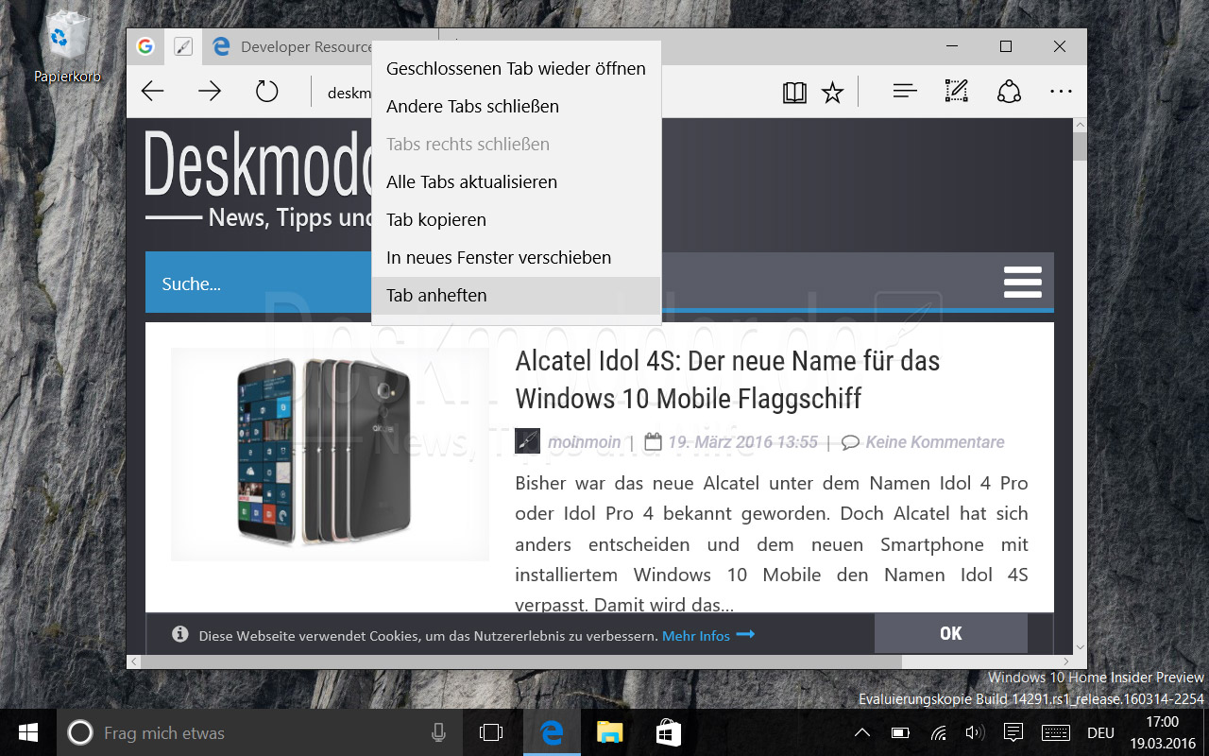Open the Windows Store taskbar icon
The image size is (1209, 756).
[x=668, y=732]
